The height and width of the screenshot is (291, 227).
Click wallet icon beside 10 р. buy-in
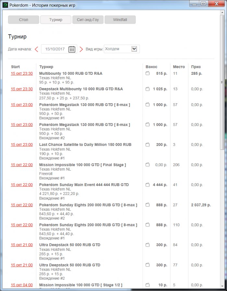[x=148, y=285]
